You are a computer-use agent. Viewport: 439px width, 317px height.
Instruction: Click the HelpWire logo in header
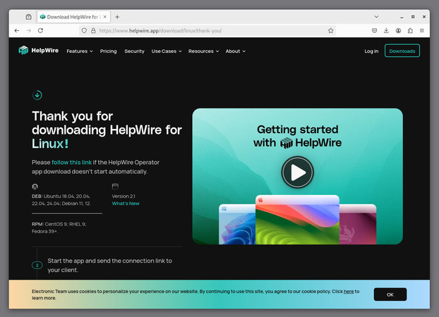coord(38,50)
